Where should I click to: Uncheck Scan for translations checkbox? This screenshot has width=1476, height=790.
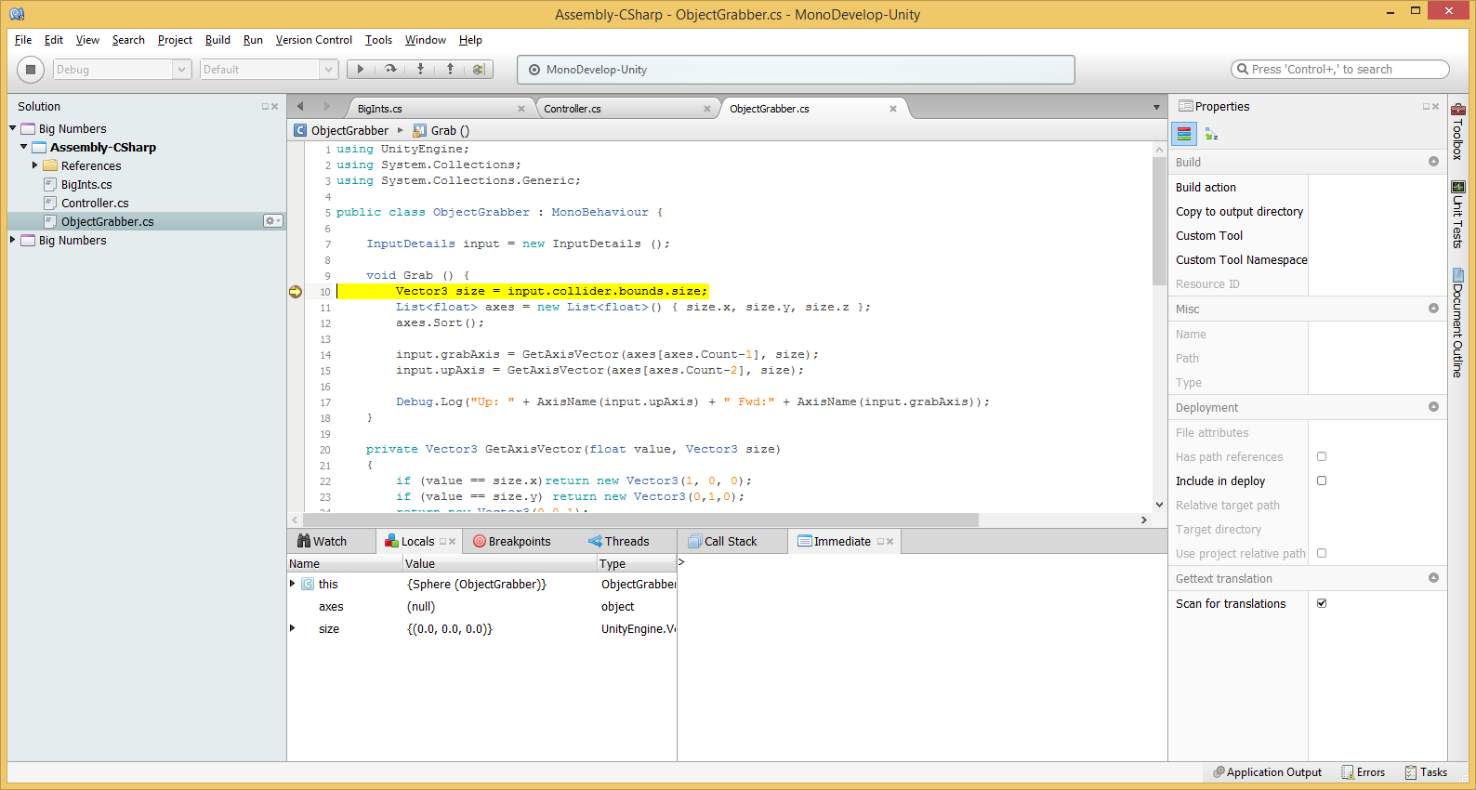[1322, 604]
